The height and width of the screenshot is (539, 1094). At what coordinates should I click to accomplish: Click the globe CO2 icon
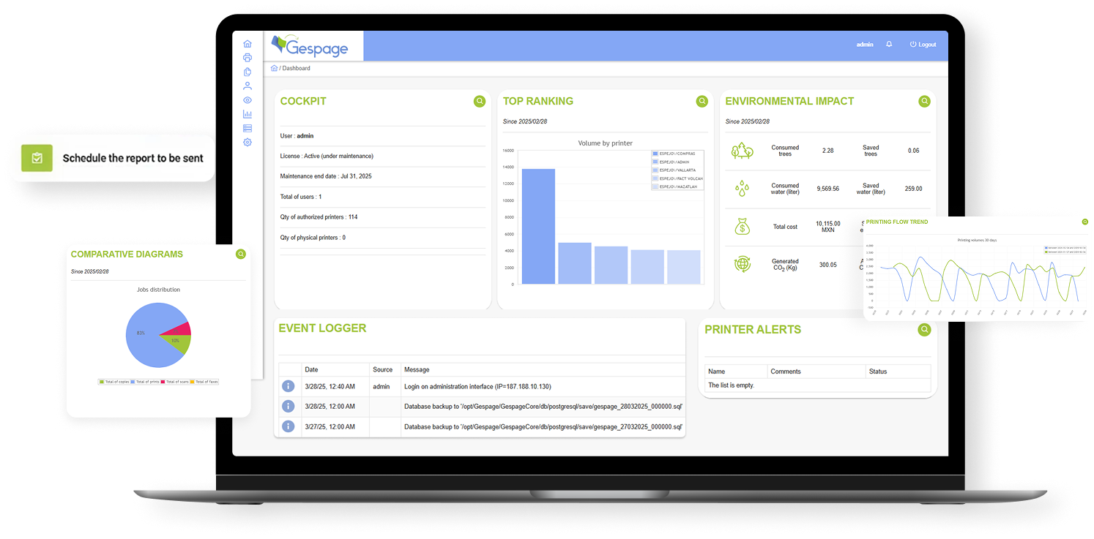(x=743, y=265)
